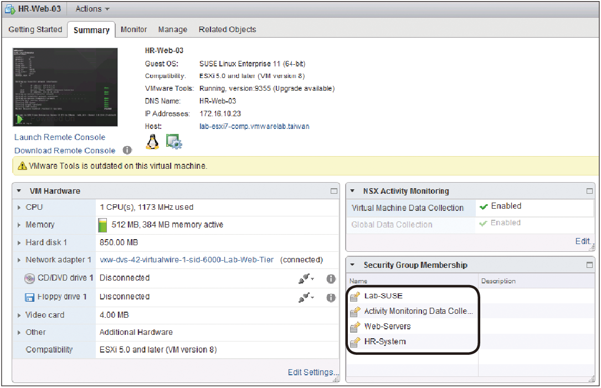Sort by Name column in Security Group Membership

click(x=412, y=281)
